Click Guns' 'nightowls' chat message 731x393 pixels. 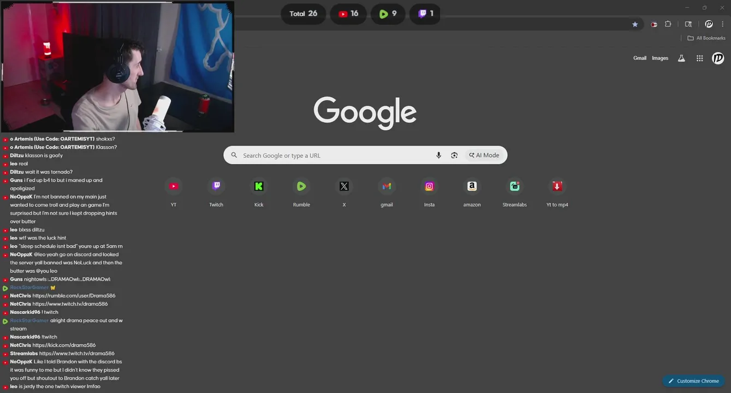tap(68, 279)
